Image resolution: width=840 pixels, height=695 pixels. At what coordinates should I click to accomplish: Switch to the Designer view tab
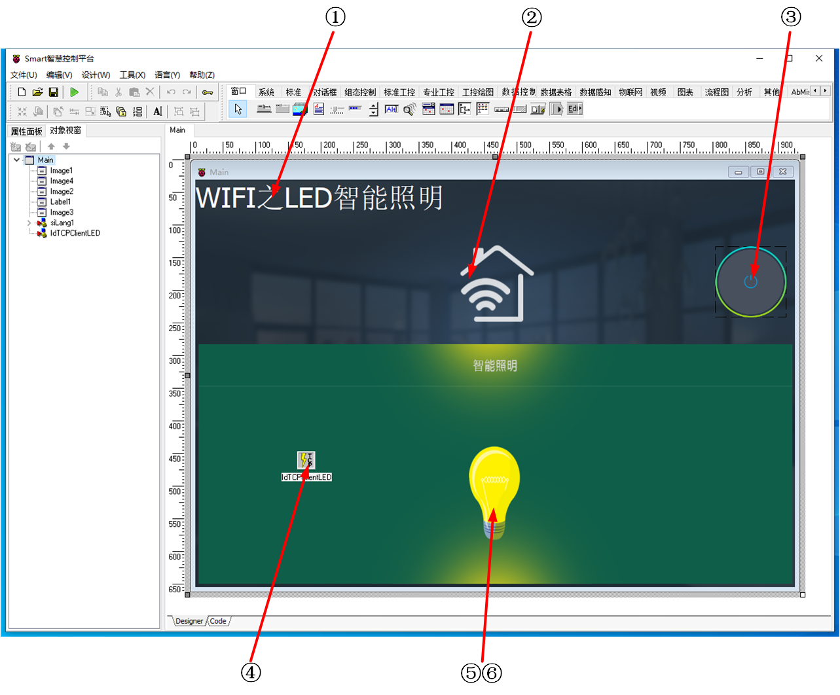click(x=189, y=621)
